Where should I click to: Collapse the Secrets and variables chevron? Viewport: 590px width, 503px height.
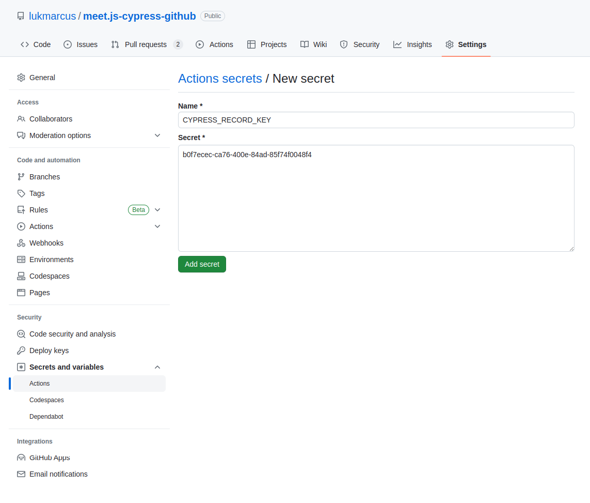[x=157, y=368]
